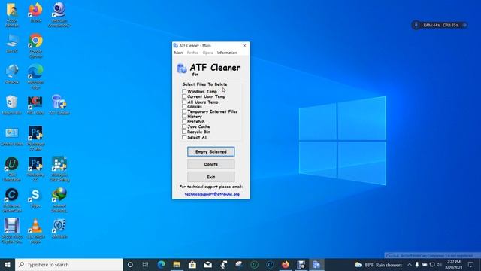The image size is (481, 271).
Task: Click the volume icon in the system tray
Action: tap(439, 264)
